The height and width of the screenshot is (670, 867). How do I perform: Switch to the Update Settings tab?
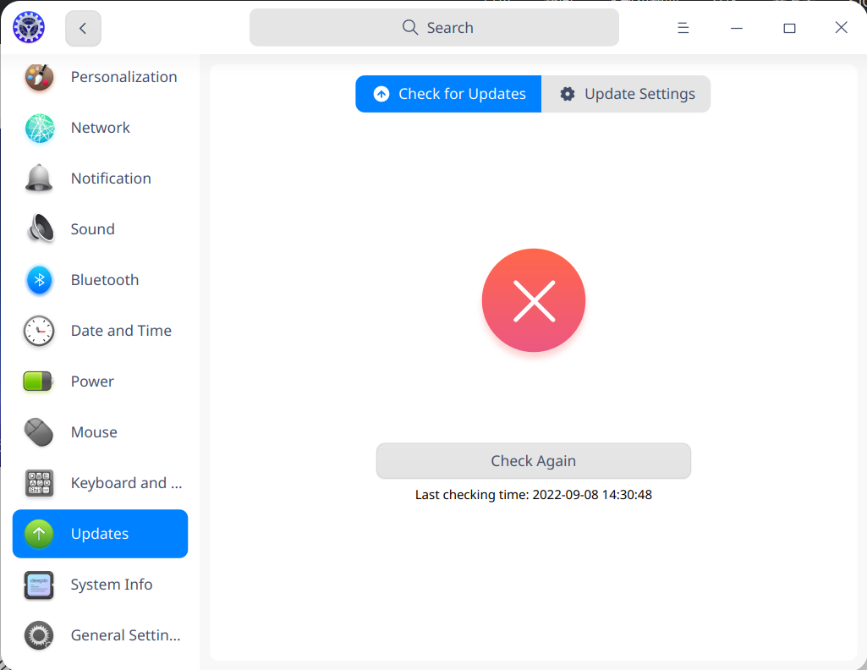626,94
